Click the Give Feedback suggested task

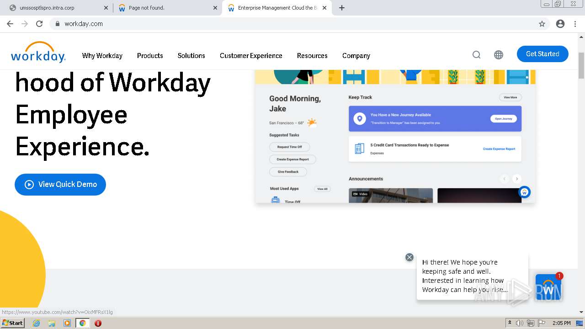[x=288, y=172]
